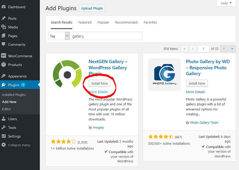
Task: Click the Photo Gallery by WD star rating
Action: (161, 137)
